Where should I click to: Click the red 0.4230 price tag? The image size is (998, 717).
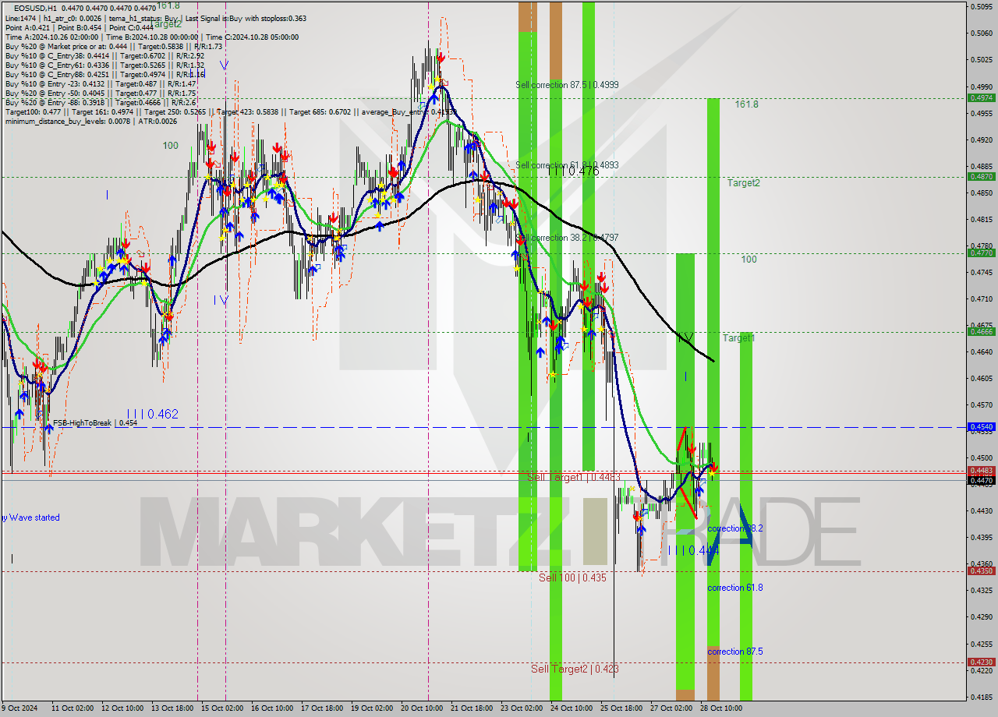[x=980, y=662]
